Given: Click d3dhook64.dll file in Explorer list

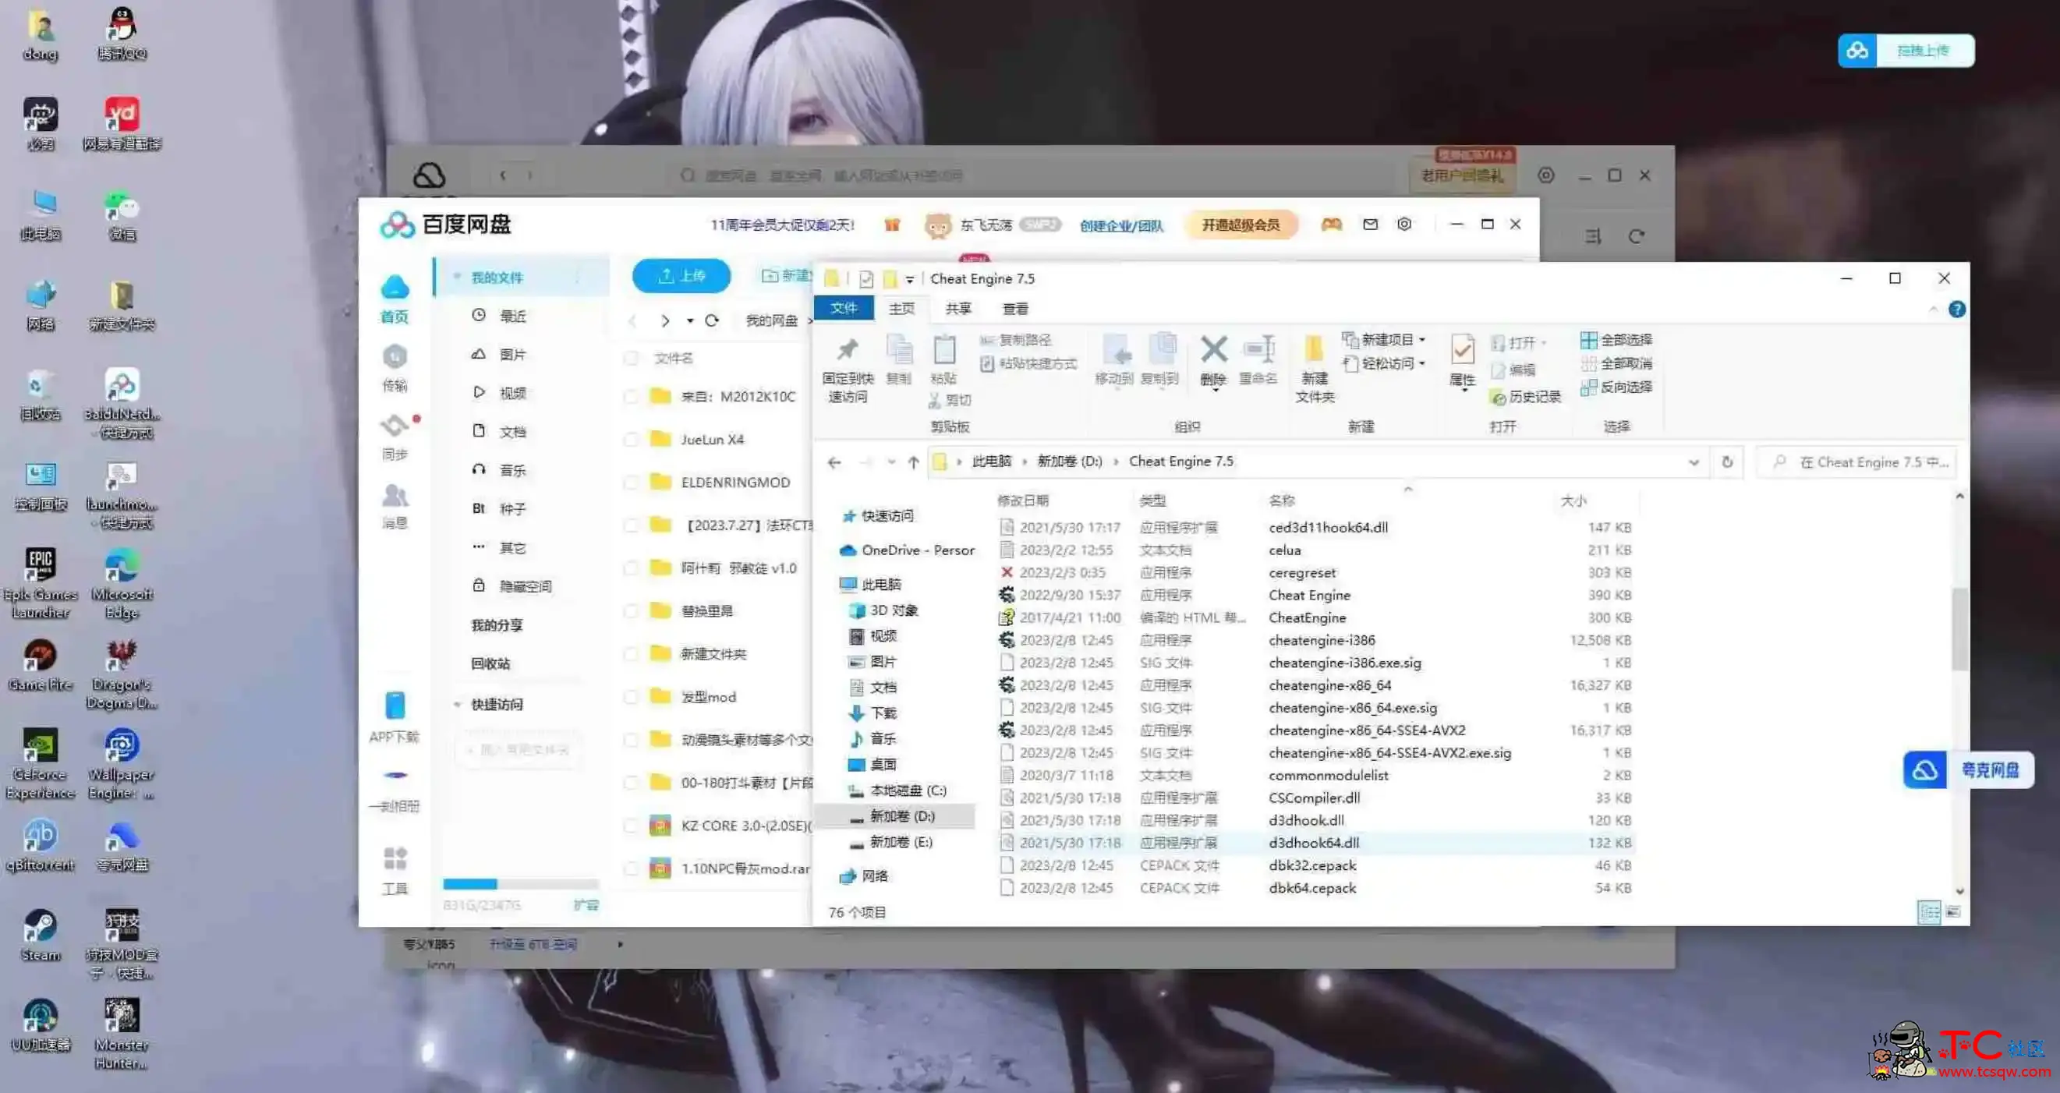Looking at the screenshot, I should 1313,842.
